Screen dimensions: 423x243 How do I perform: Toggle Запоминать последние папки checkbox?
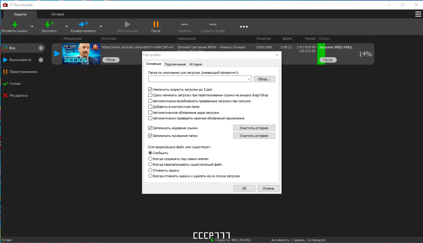(x=150, y=136)
